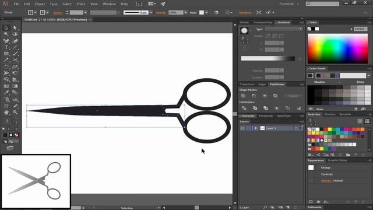Click the Color spectrum picker

click(338, 48)
